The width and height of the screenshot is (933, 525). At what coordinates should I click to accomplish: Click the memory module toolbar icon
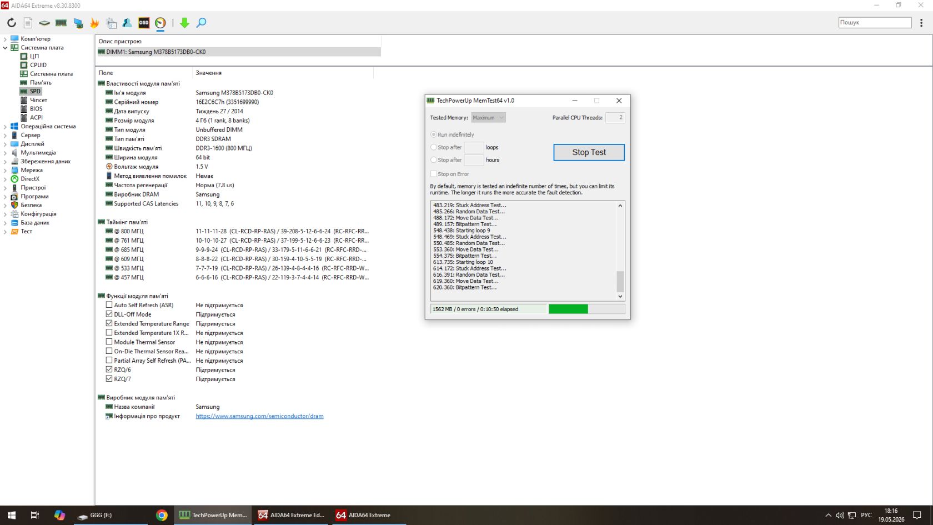click(x=61, y=23)
